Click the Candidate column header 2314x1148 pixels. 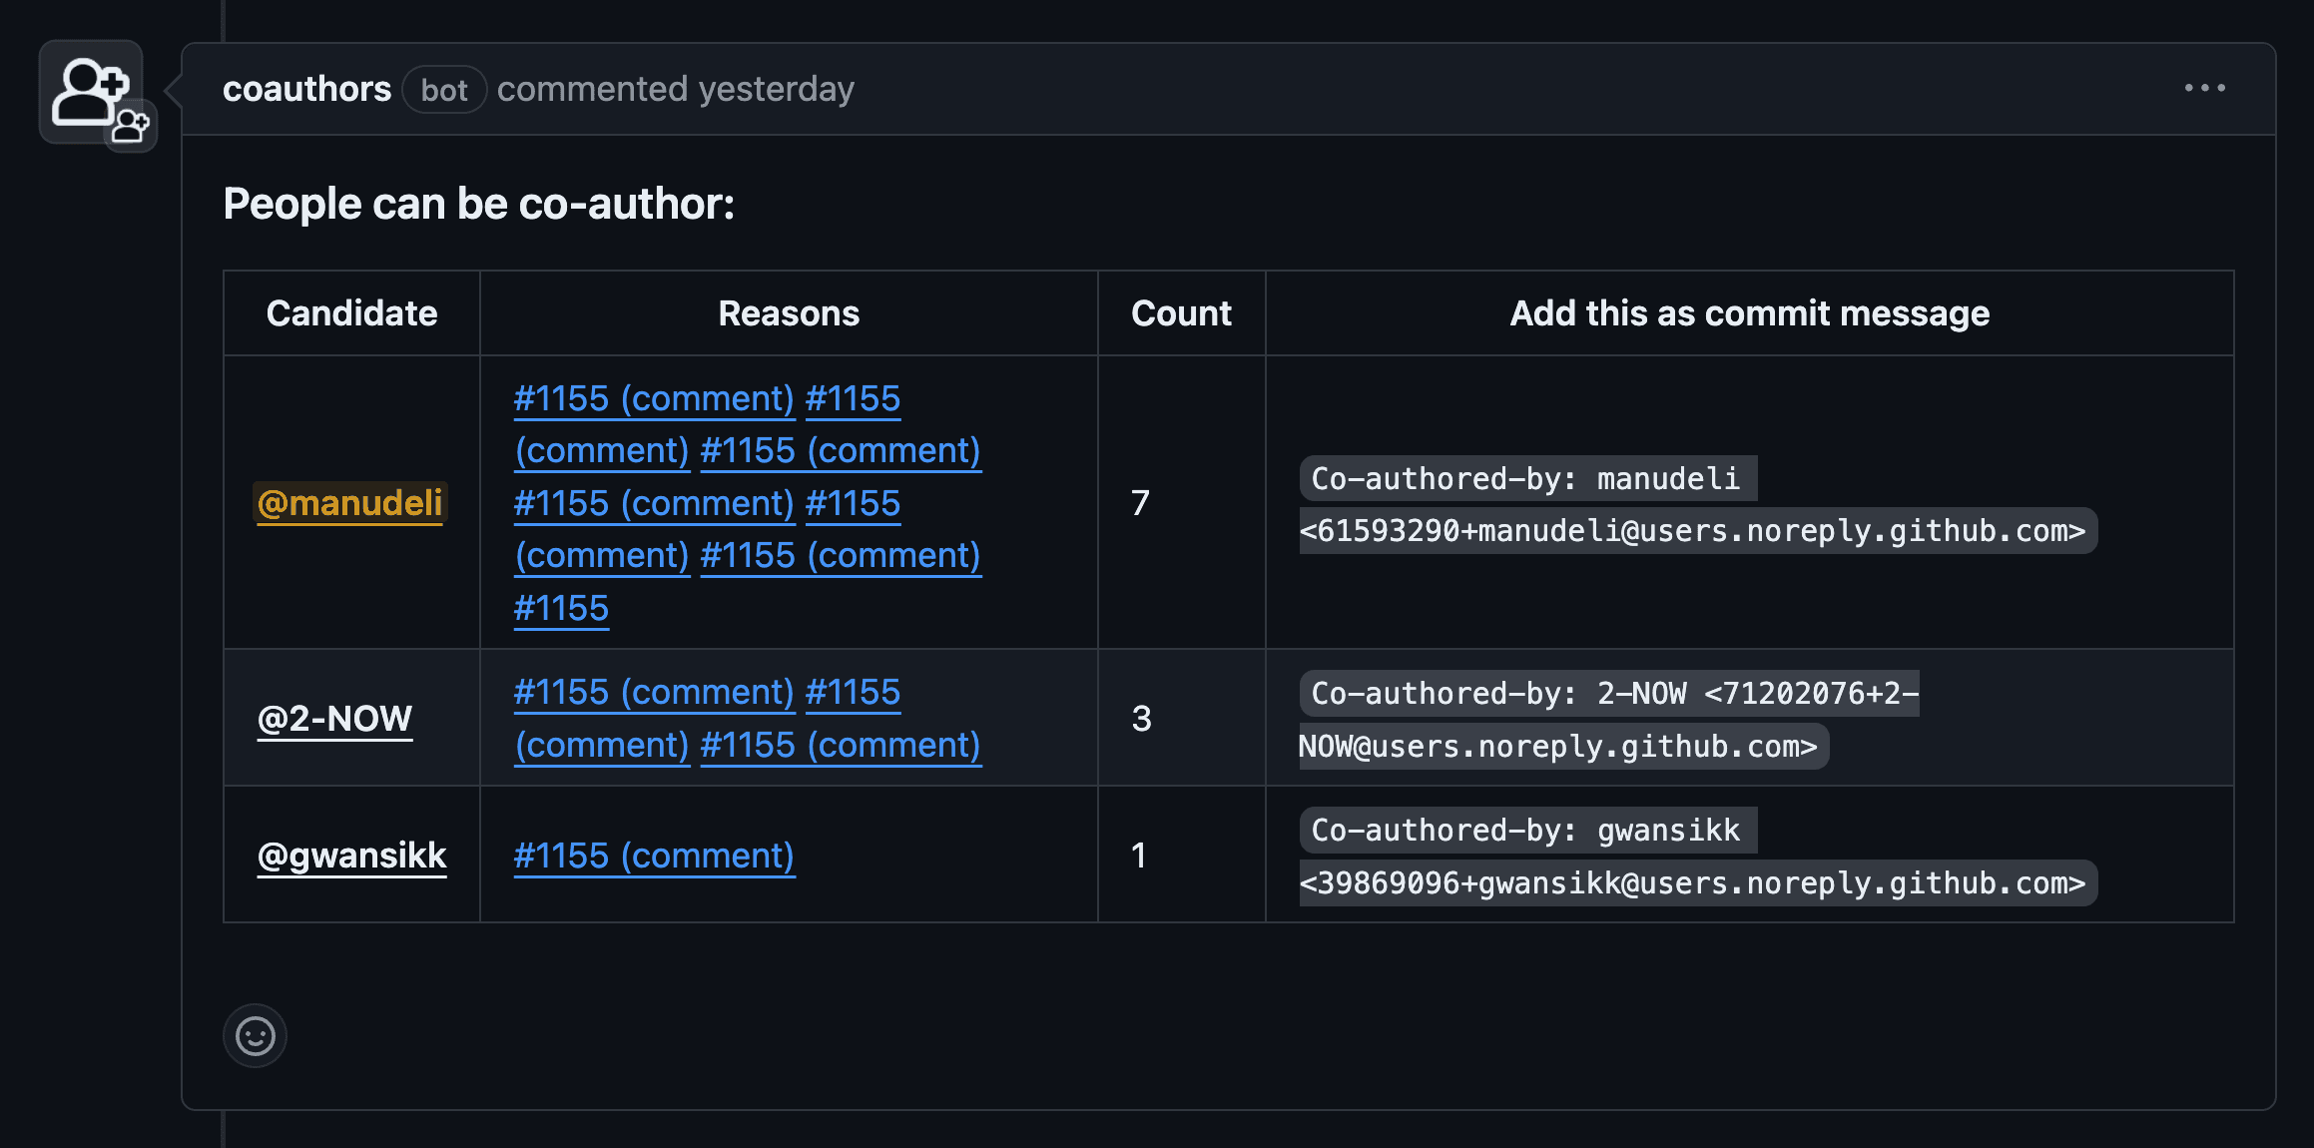351,313
